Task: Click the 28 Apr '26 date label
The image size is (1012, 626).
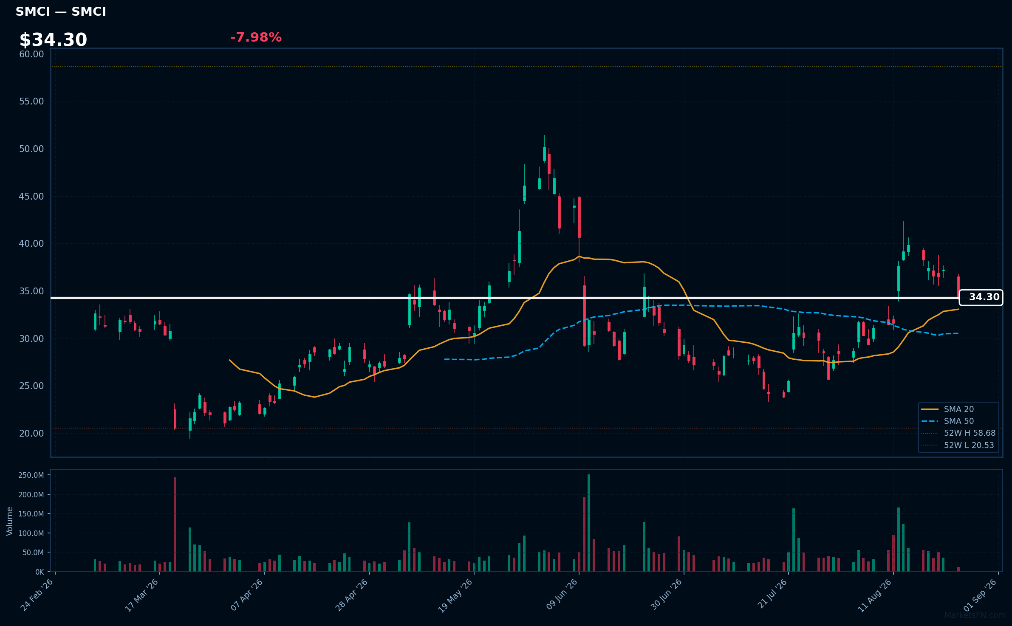Action: coord(352,595)
